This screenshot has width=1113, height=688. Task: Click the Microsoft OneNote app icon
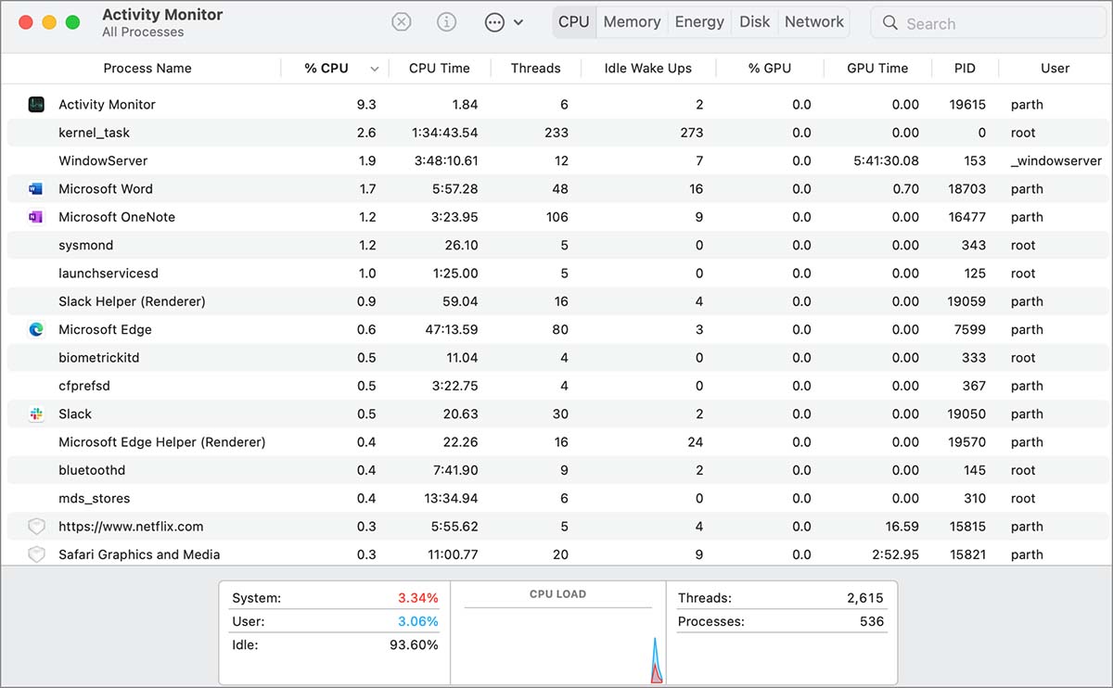pos(36,217)
